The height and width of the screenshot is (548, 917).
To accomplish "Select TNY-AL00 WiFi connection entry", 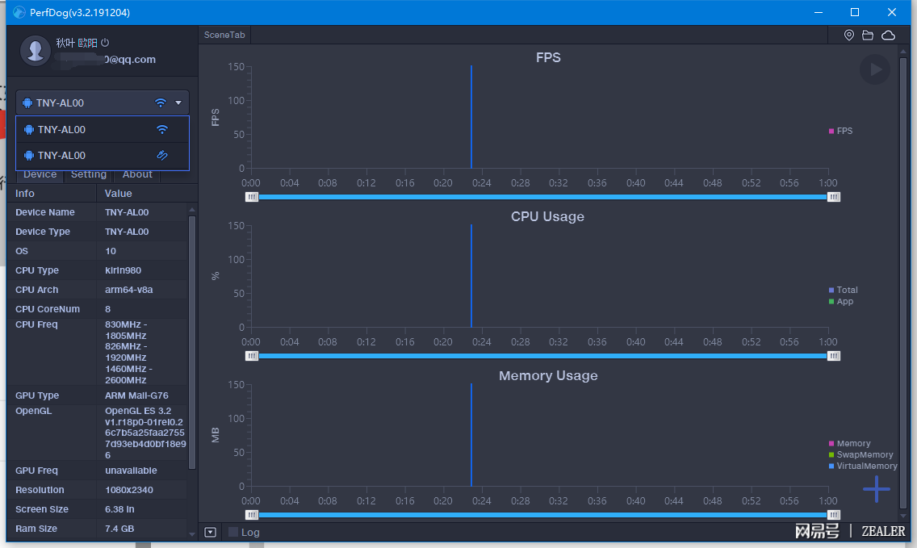I will (103, 129).
